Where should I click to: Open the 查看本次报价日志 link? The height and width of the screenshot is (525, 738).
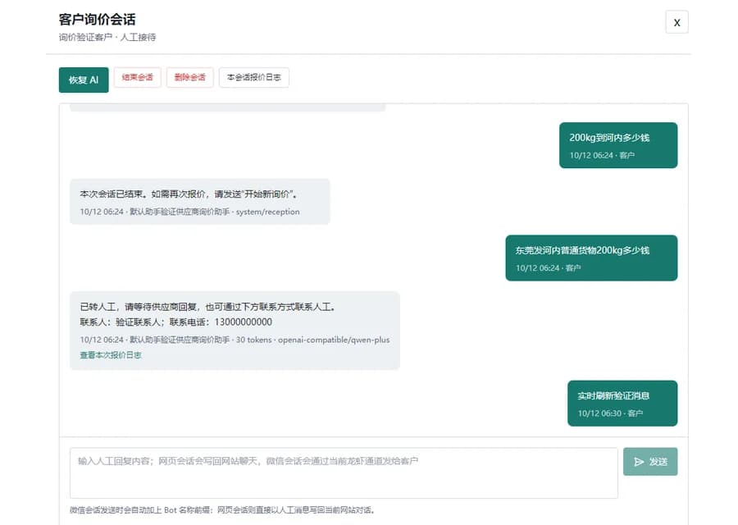tap(111, 355)
